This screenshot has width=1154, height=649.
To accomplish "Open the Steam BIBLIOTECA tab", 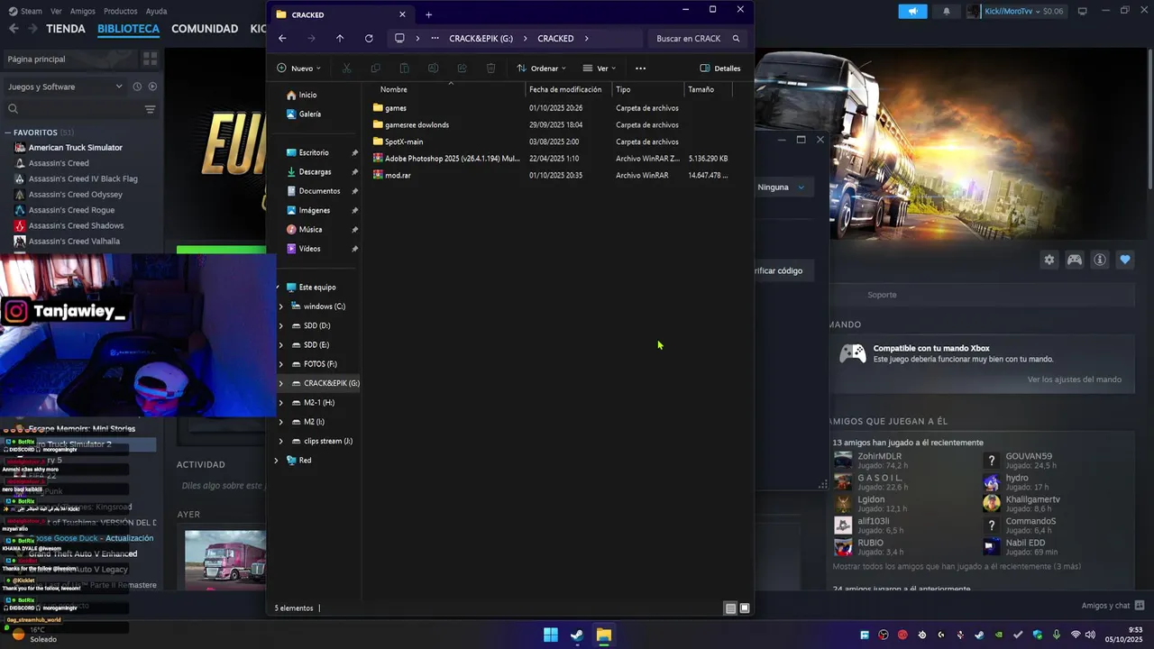I will tap(128, 29).
